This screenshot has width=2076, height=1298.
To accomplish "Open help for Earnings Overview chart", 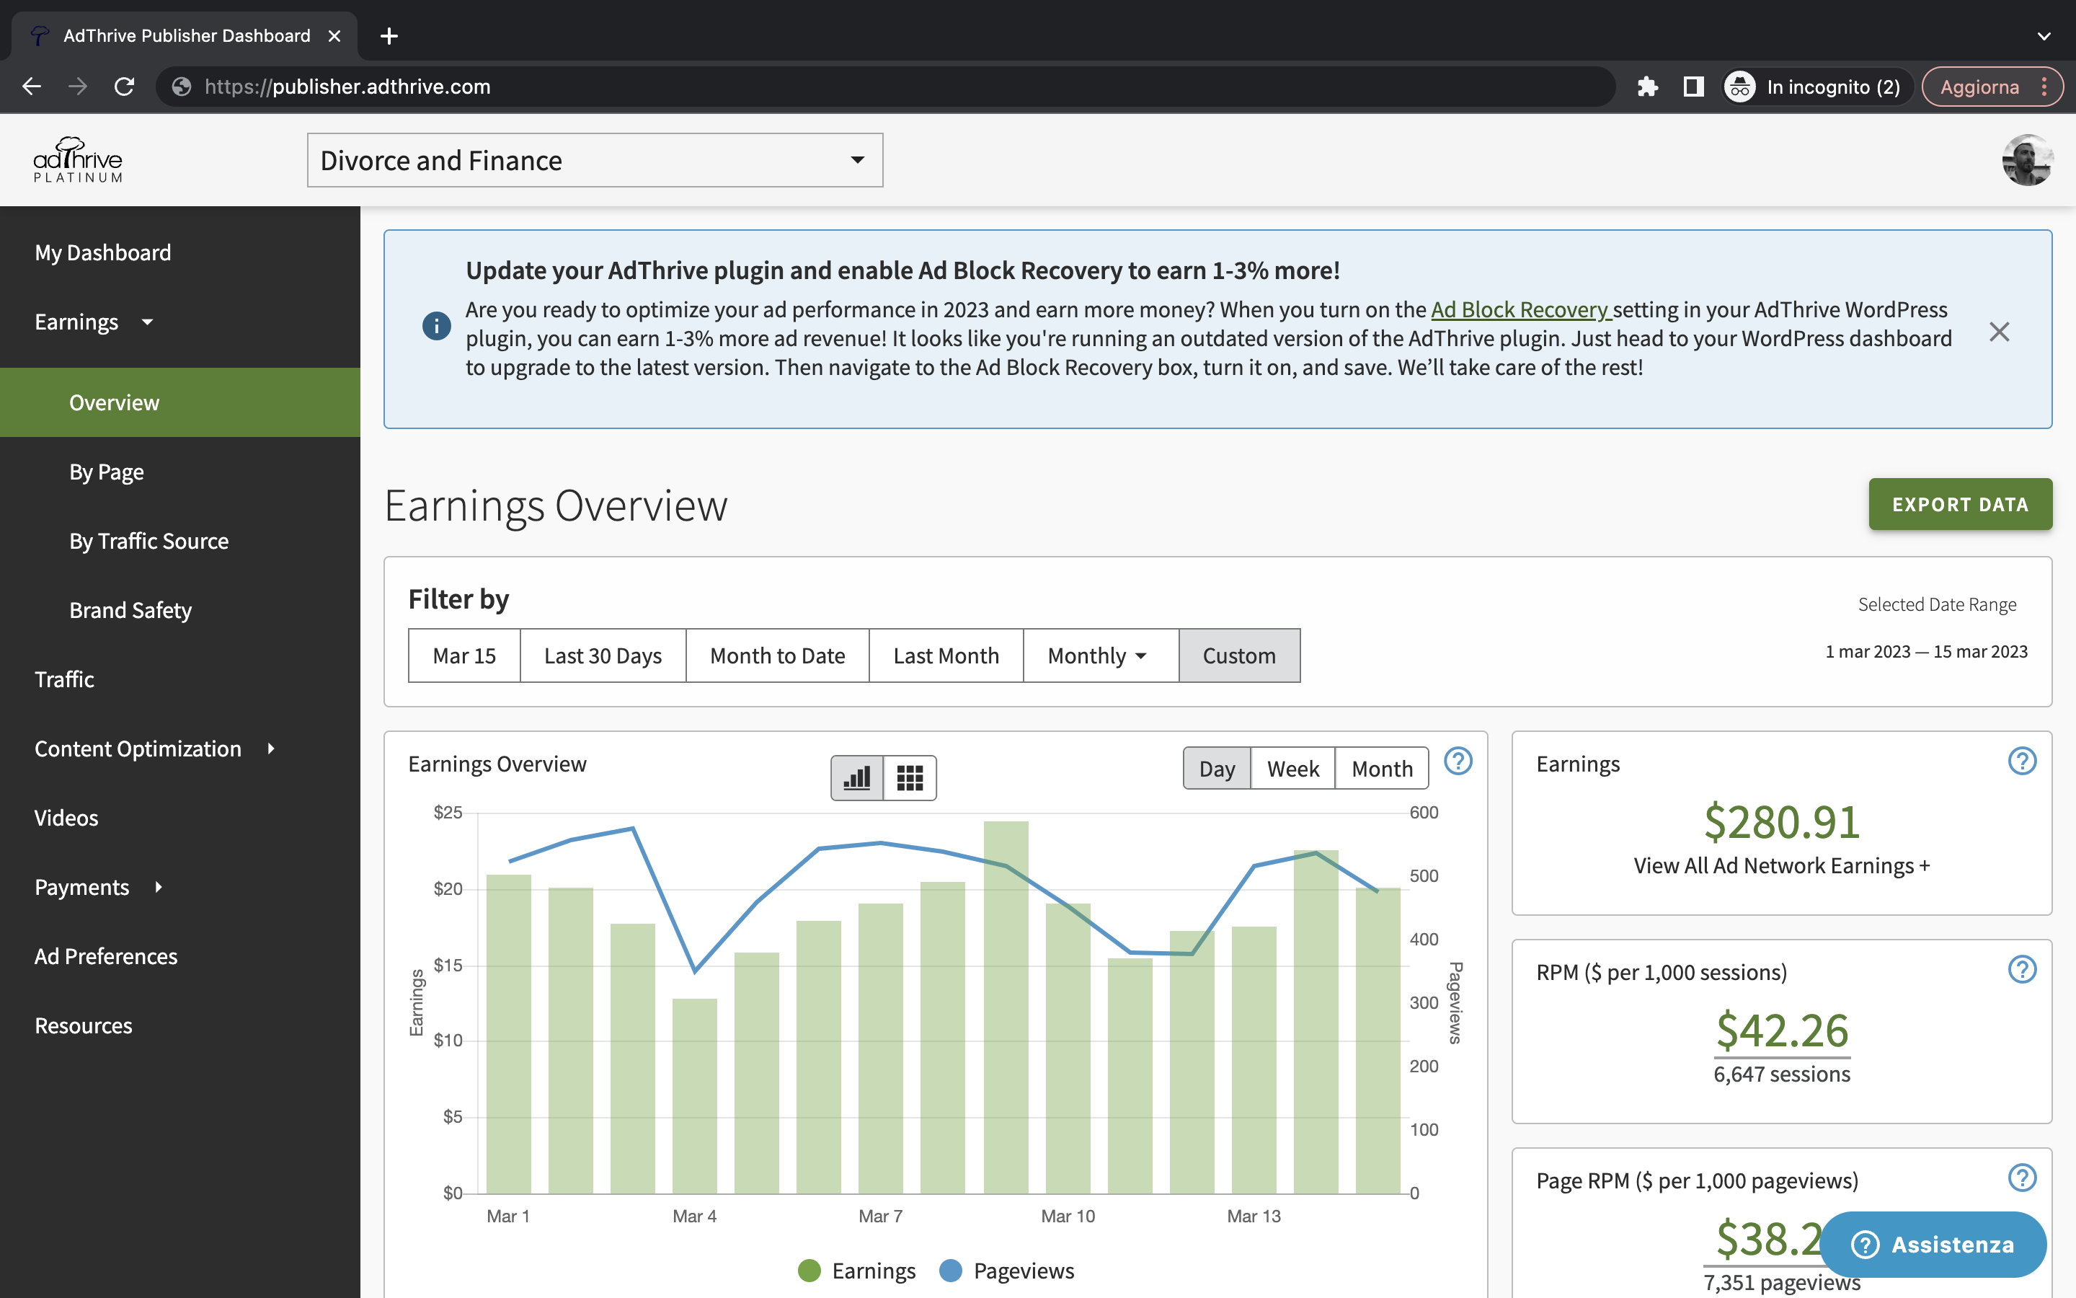I will pyautogui.click(x=1458, y=761).
